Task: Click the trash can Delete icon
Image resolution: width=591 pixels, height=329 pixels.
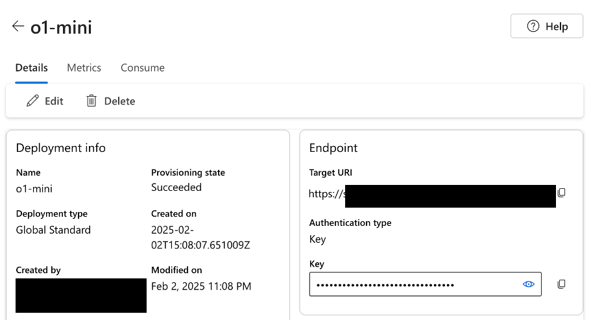Action: 91,101
